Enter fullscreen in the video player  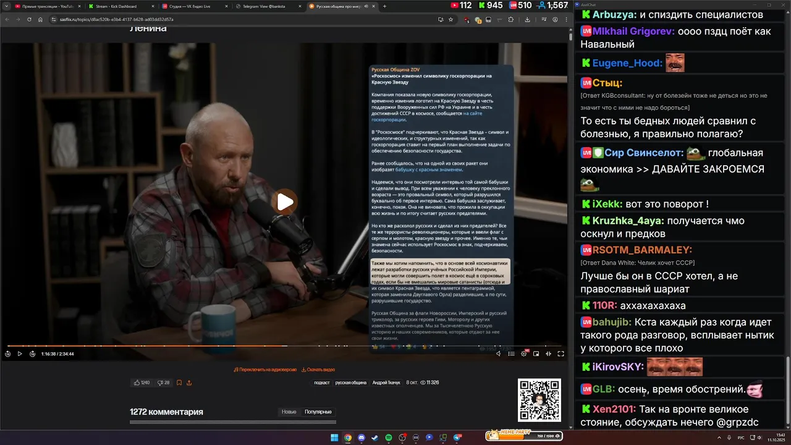click(560, 354)
